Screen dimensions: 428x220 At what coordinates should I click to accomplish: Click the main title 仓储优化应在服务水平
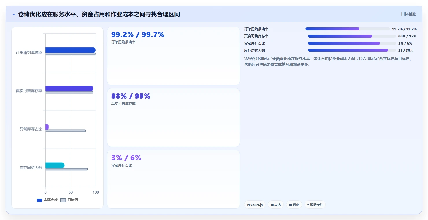click(x=99, y=14)
